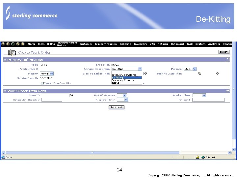Open calendar icon for Finish No Later Than
The width and height of the screenshot is (237, 178).
(x=200, y=73)
